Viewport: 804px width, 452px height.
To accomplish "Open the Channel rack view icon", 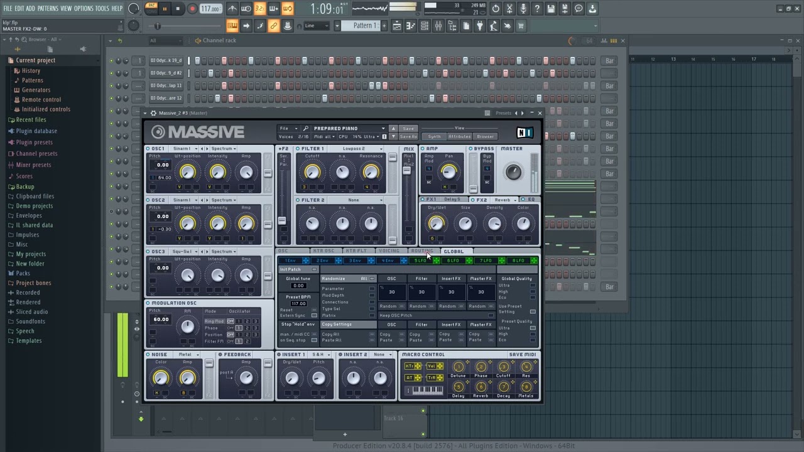I will coord(425,26).
